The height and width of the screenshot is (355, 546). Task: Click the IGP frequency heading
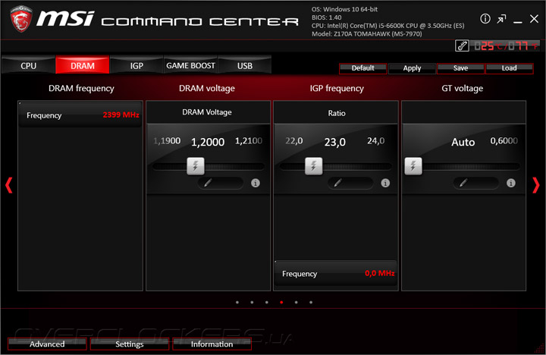[337, 89]
